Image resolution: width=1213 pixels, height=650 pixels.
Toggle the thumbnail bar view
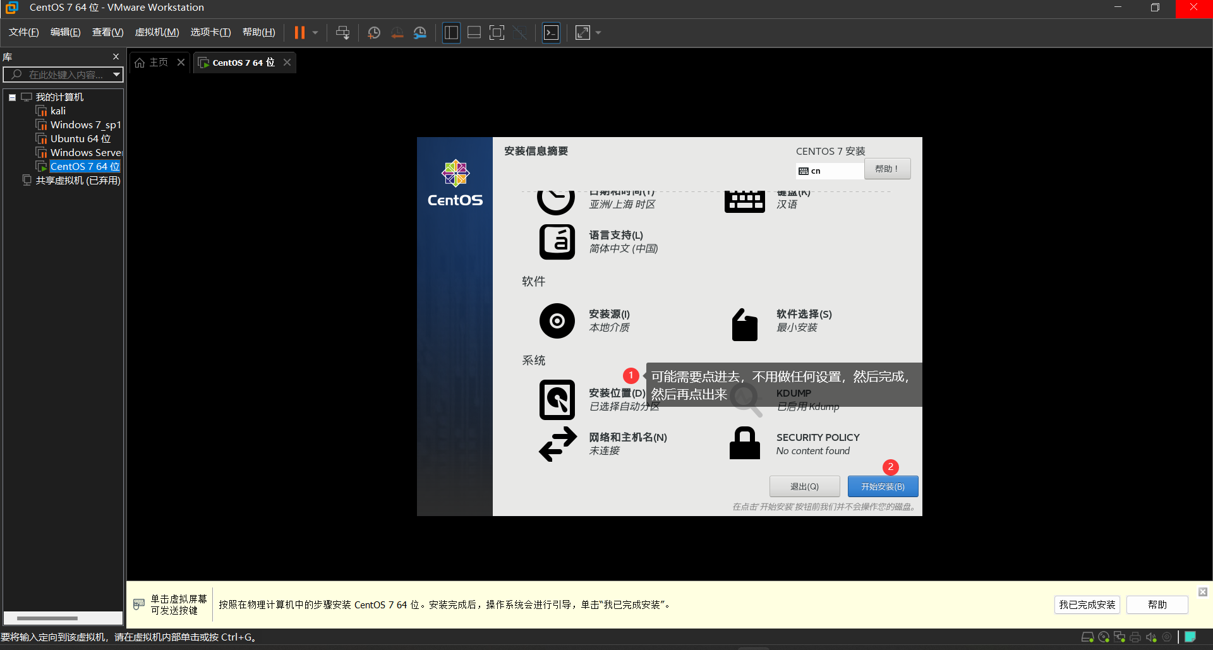(474, 33)
